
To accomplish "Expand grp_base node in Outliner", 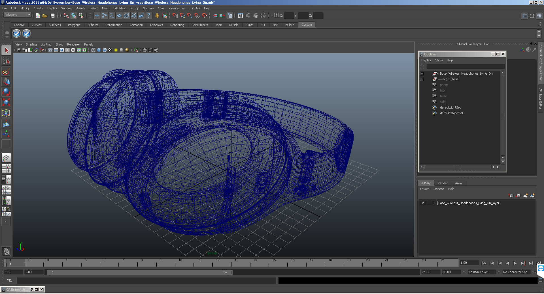I will tap(422, 79).
